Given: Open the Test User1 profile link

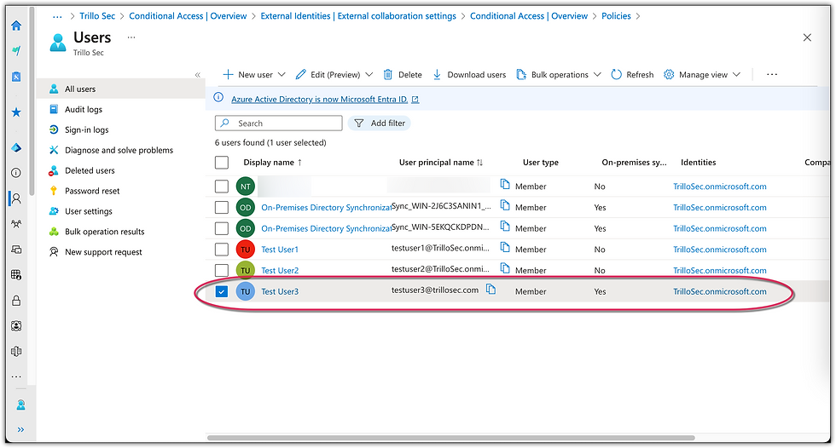Looking at the screenshot, I should [x=280, y=250].
